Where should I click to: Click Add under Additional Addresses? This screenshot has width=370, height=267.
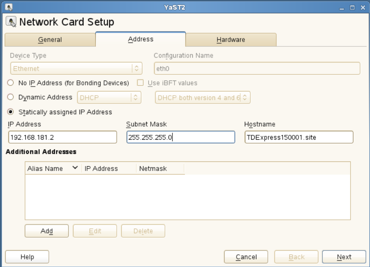tap(46, 231)
